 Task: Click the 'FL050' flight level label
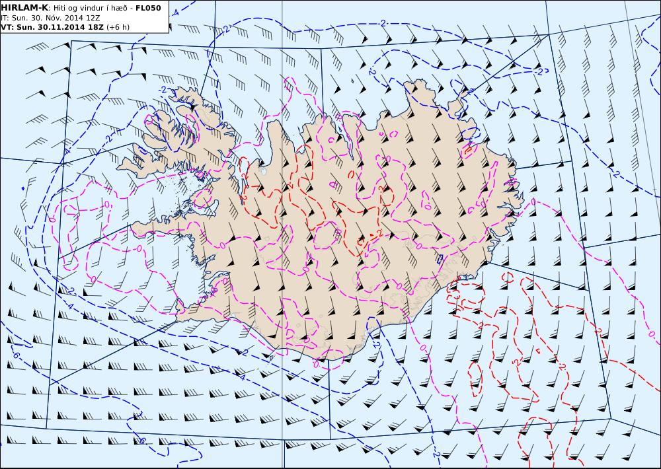click(148, 7)
